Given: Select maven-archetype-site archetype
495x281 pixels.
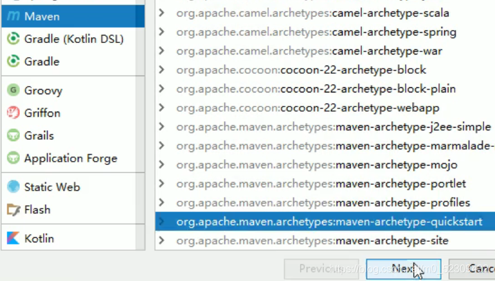Looking at the screenshot, I should [312, 241].
